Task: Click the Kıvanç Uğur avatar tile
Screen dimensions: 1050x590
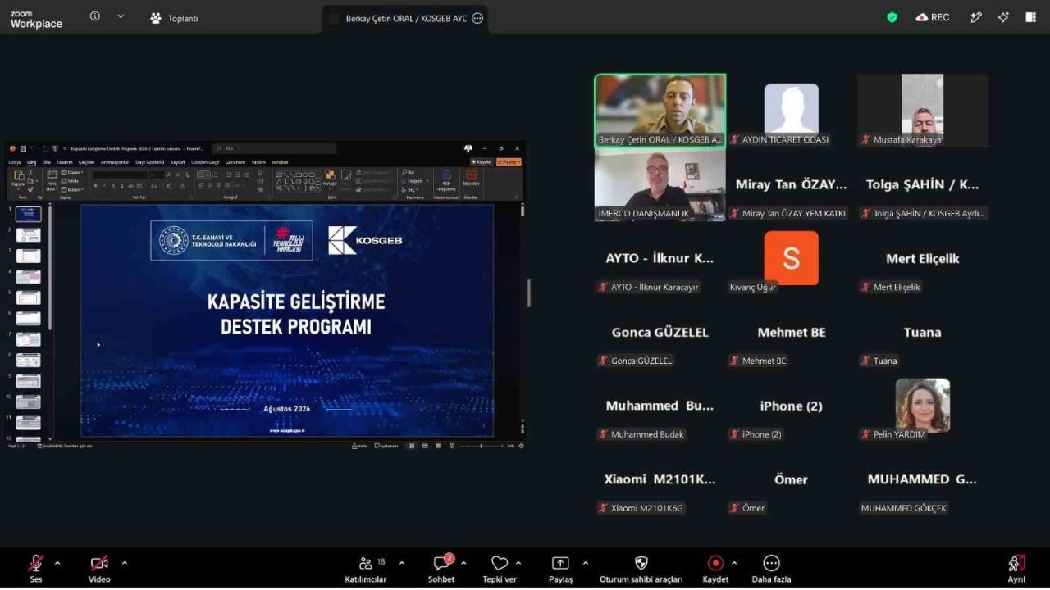Action: [792, 258]
